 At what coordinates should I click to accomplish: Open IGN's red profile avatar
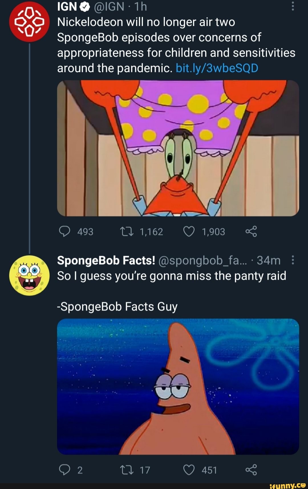pos(29,21)
